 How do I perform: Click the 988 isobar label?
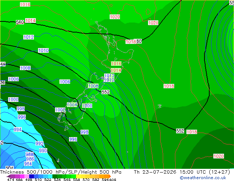30,154
